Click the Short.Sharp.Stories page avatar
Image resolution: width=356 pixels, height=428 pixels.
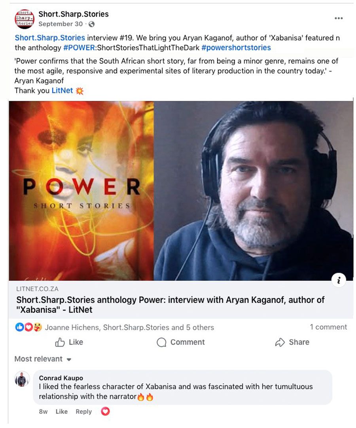24,19
